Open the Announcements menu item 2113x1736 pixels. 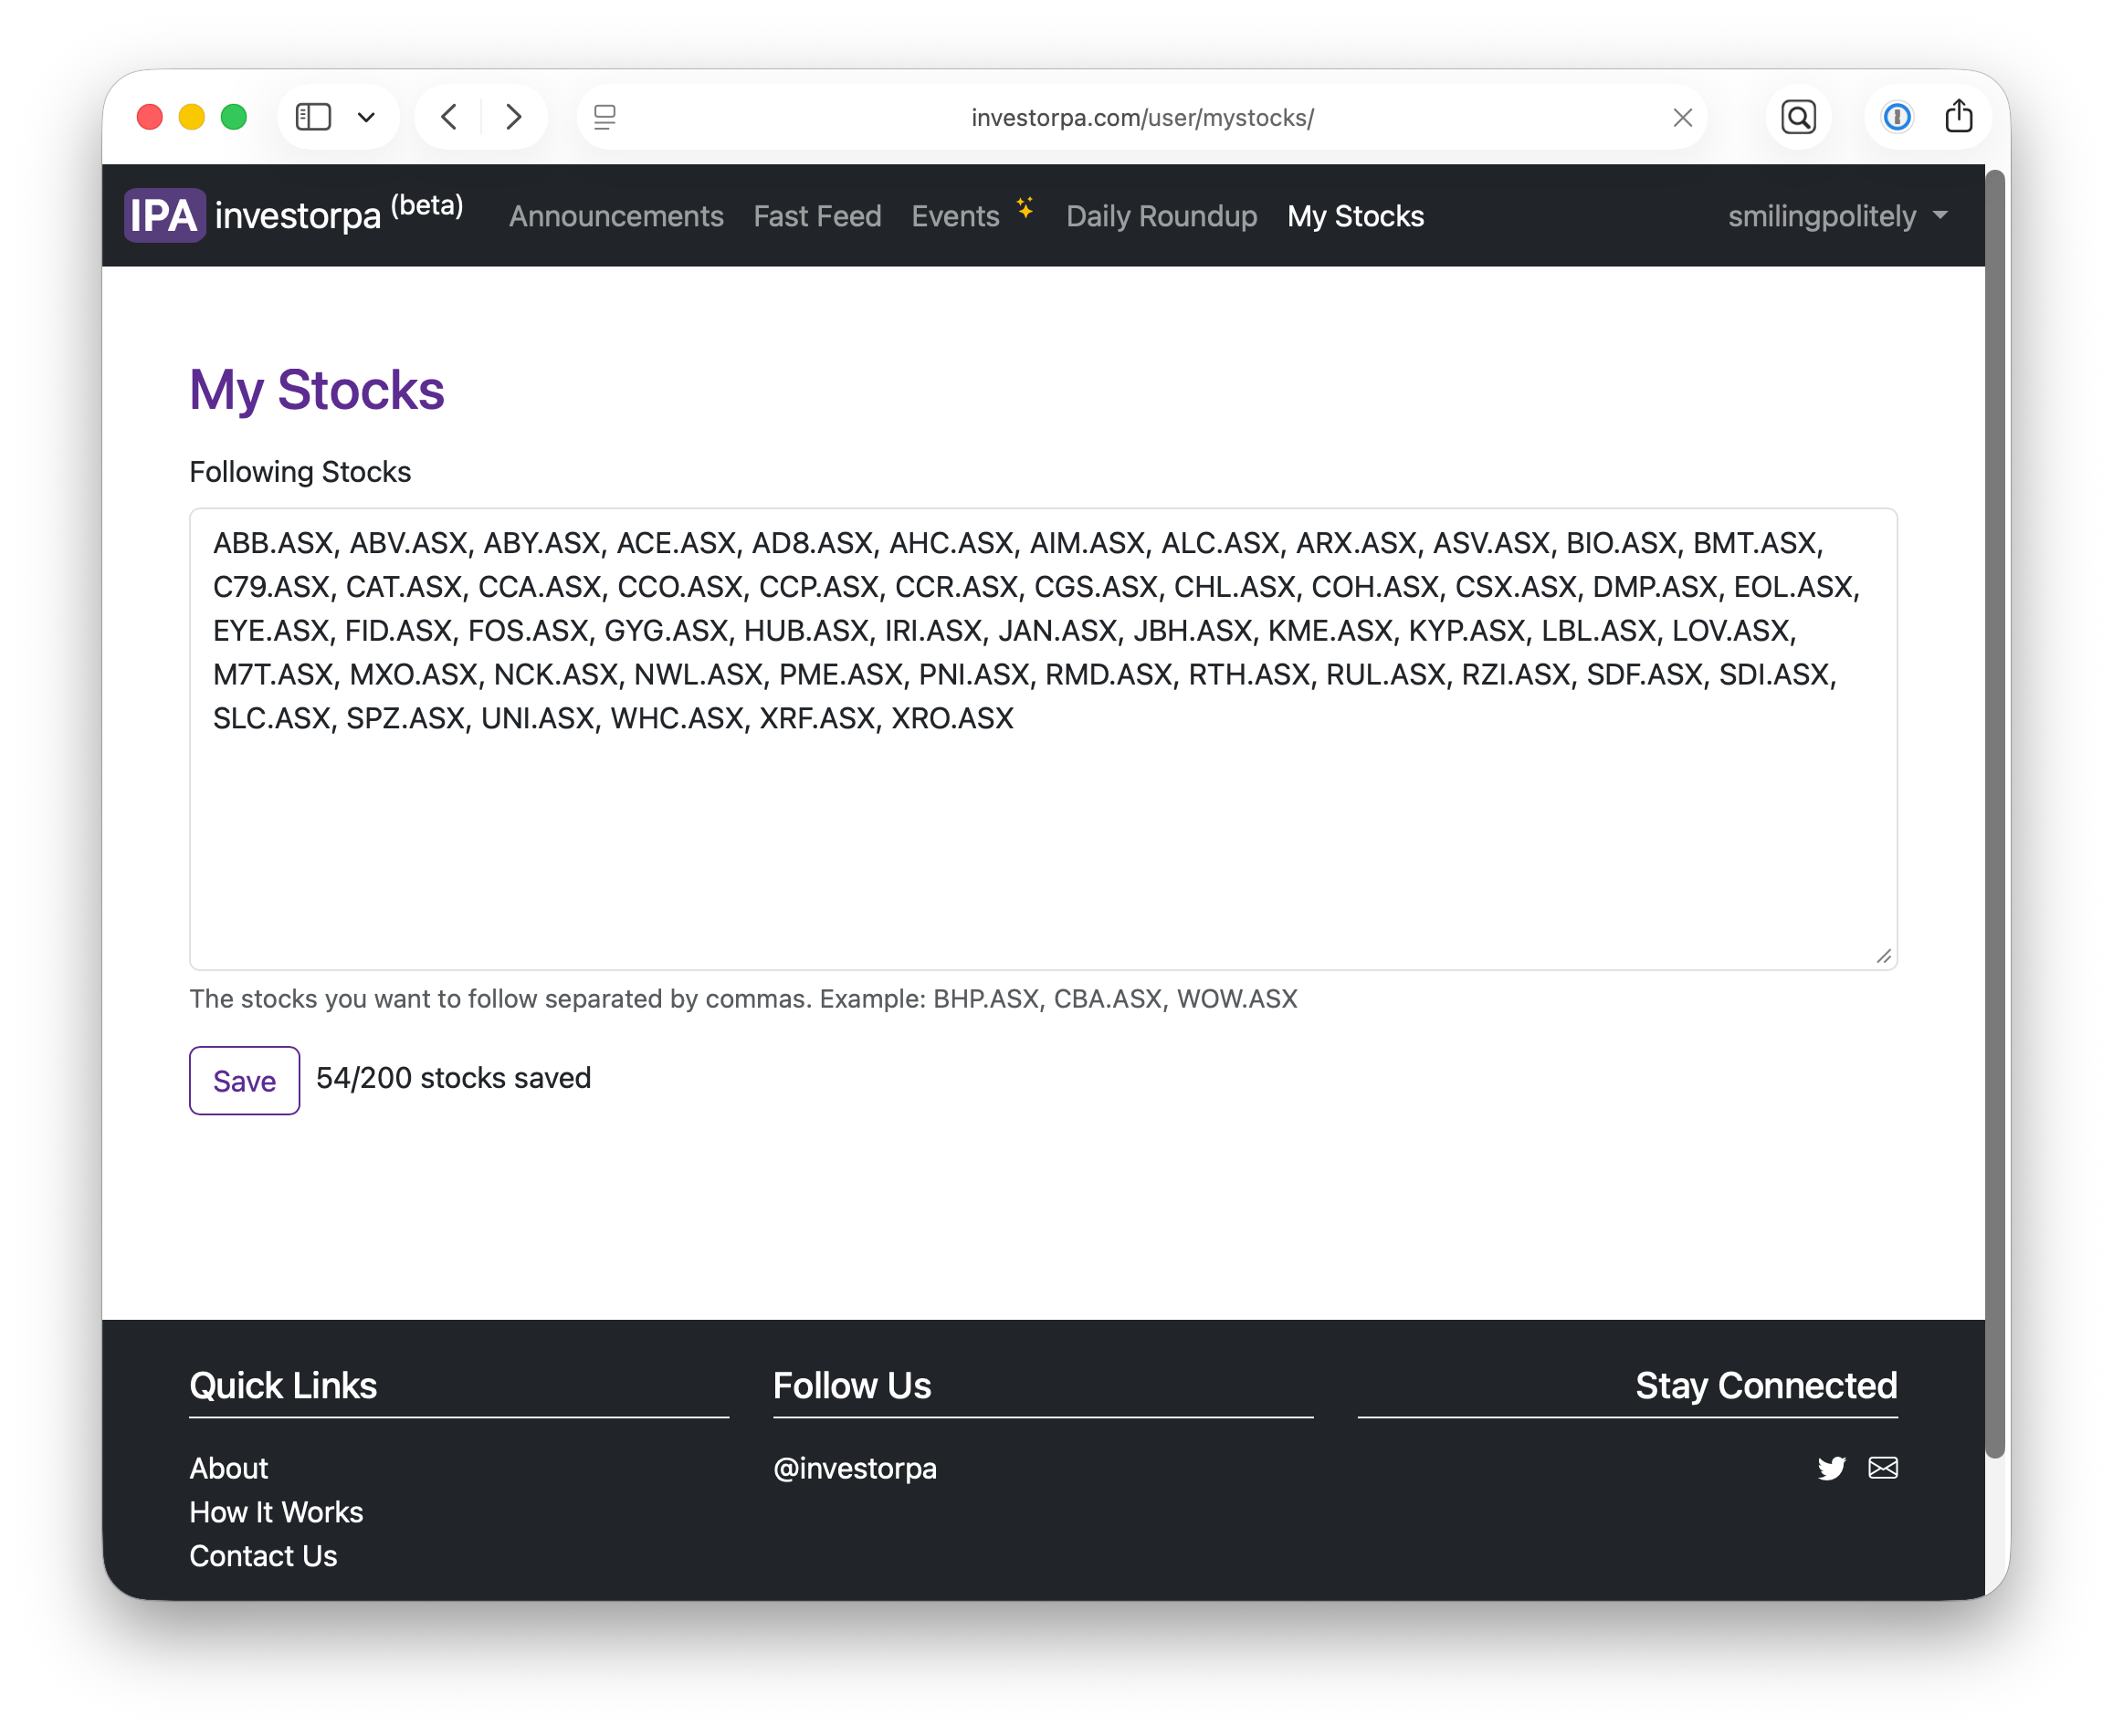[x=616, y=216]
